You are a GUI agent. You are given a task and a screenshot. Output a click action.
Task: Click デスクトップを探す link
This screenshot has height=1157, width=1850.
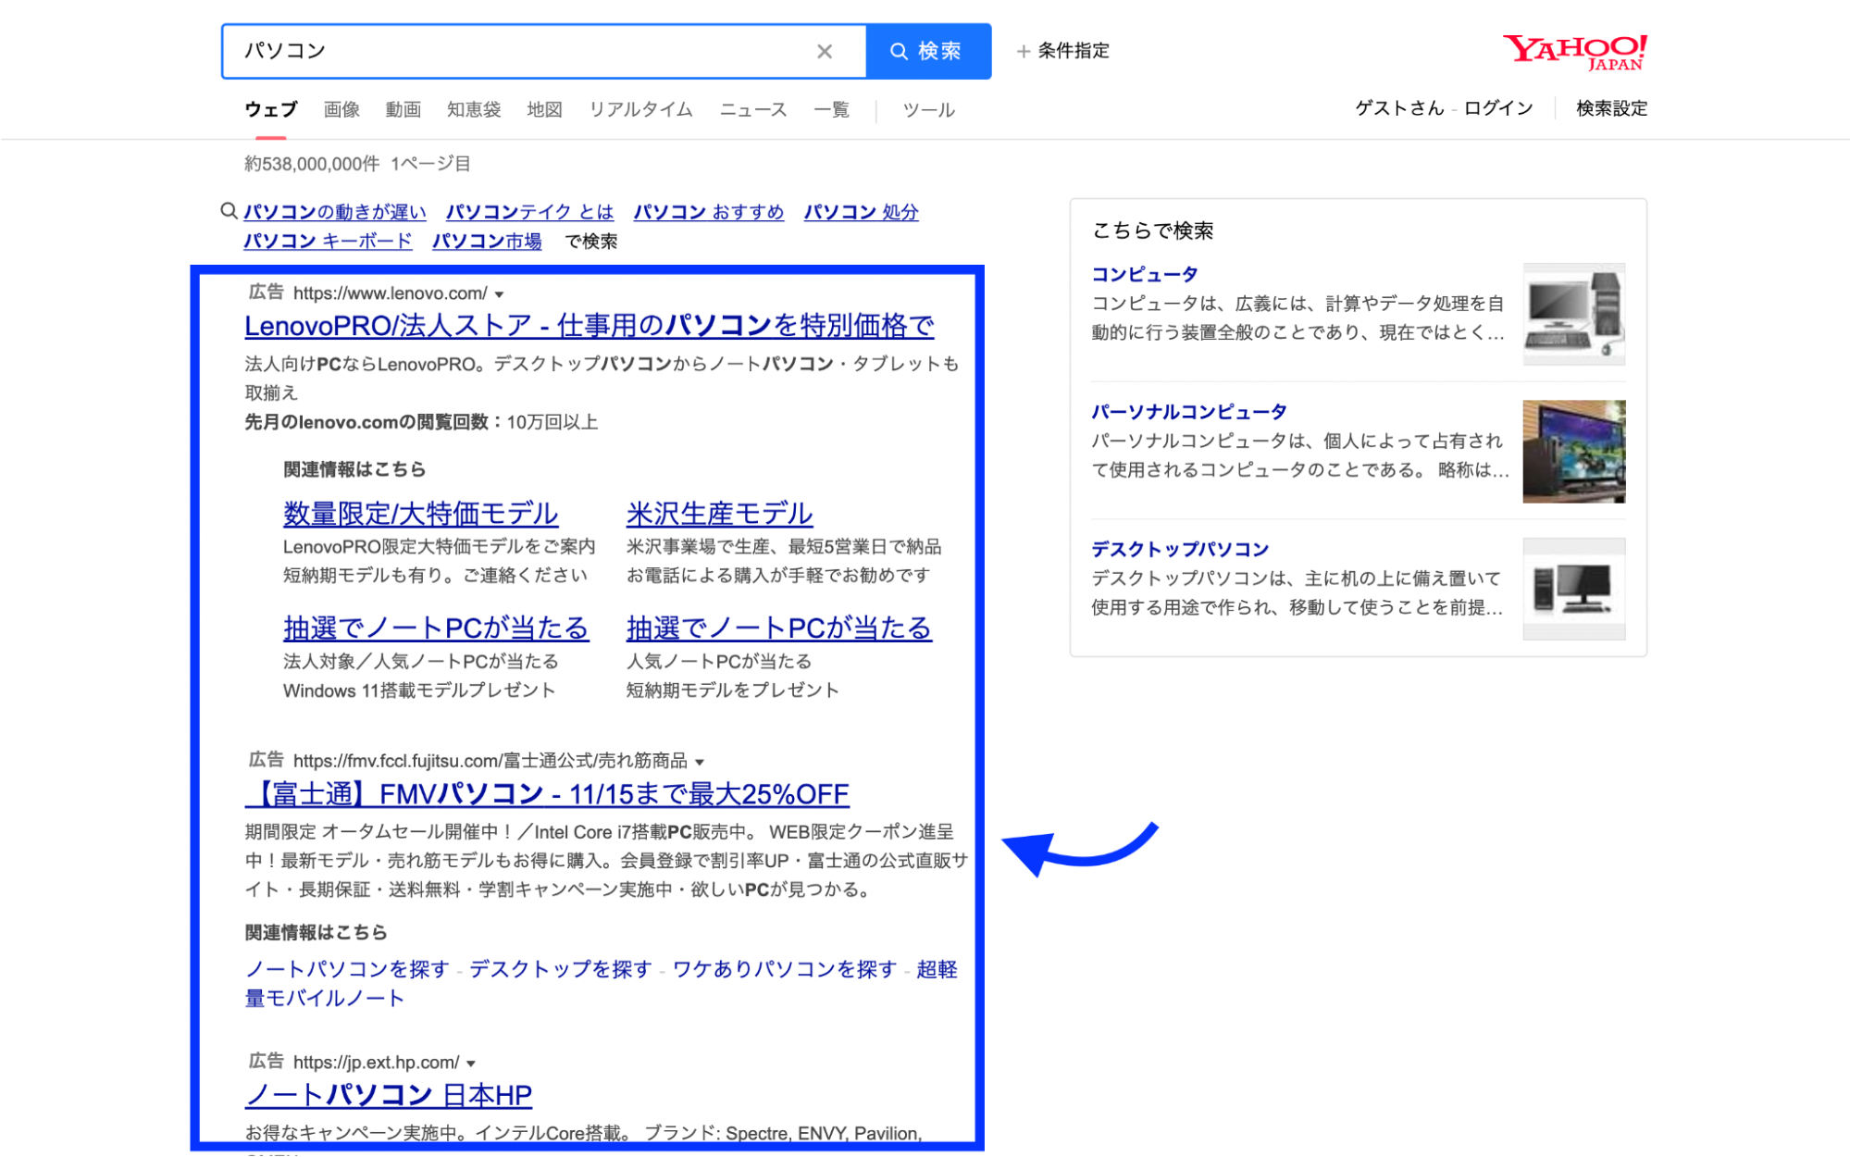pos(561,969)
